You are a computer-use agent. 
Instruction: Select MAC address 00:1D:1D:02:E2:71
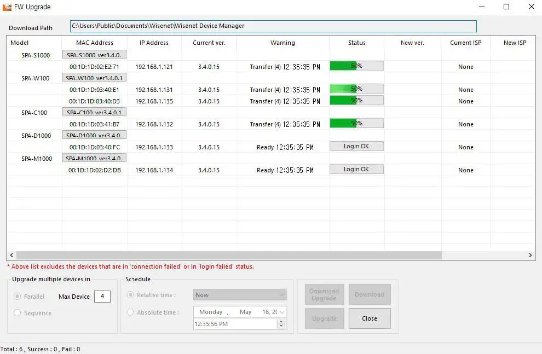(94, 67)
